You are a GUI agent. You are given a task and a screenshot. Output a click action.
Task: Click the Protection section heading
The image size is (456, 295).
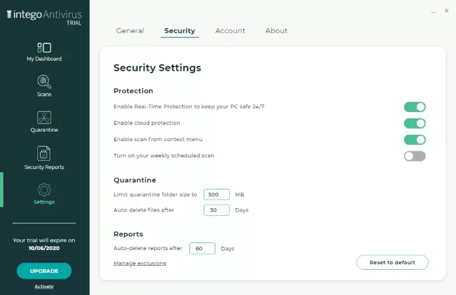[x=133, y=91]
